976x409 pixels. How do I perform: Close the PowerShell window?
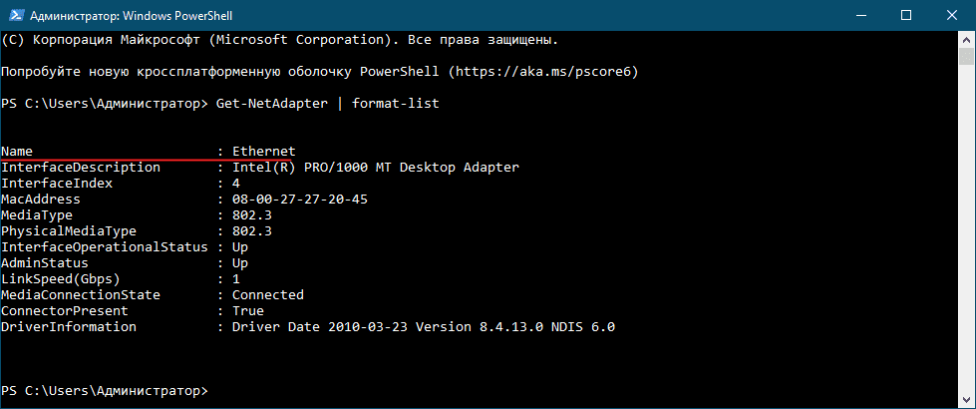[x=950, y=16]
